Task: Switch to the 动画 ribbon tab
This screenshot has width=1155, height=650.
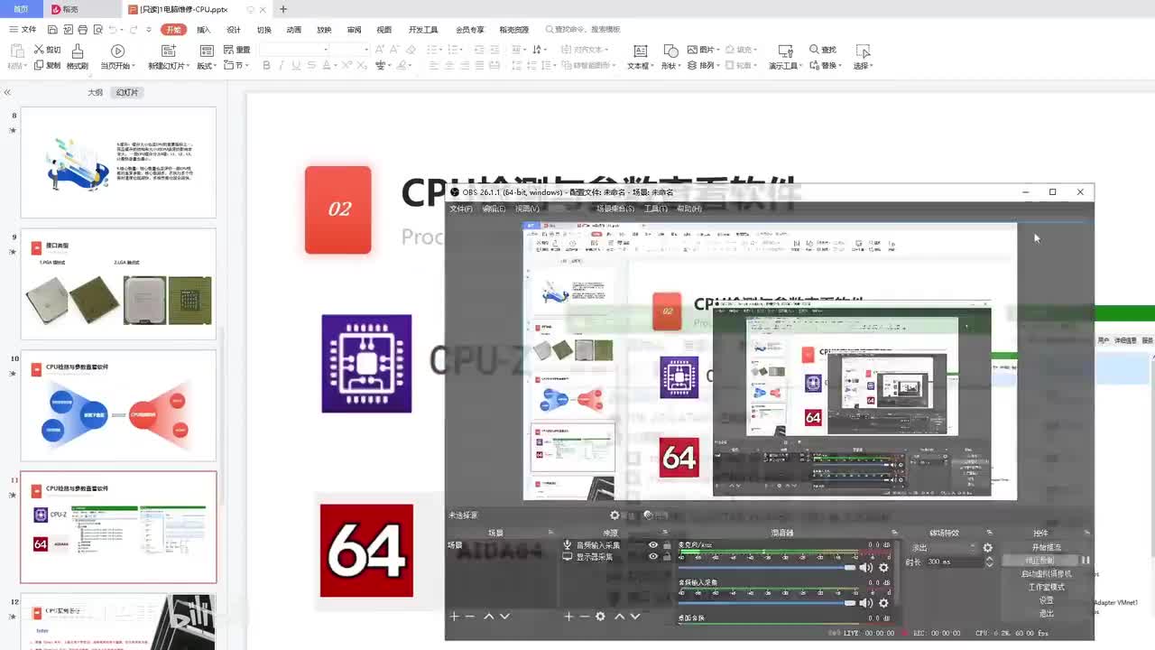Action: tap(294, 30)
